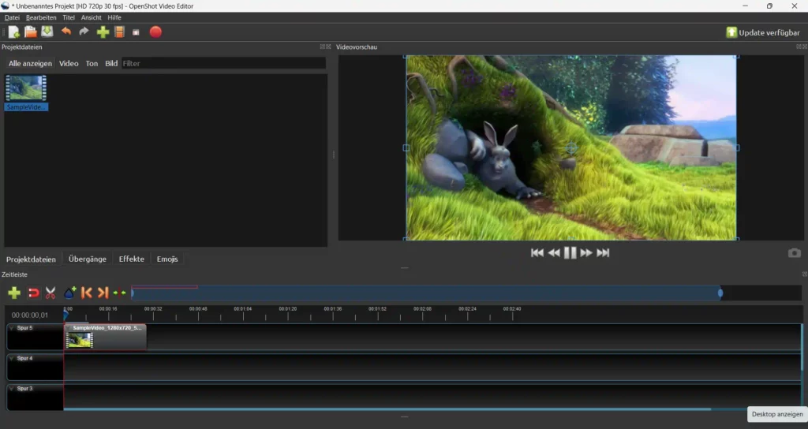Click the red Export Video button

point(155,32)
